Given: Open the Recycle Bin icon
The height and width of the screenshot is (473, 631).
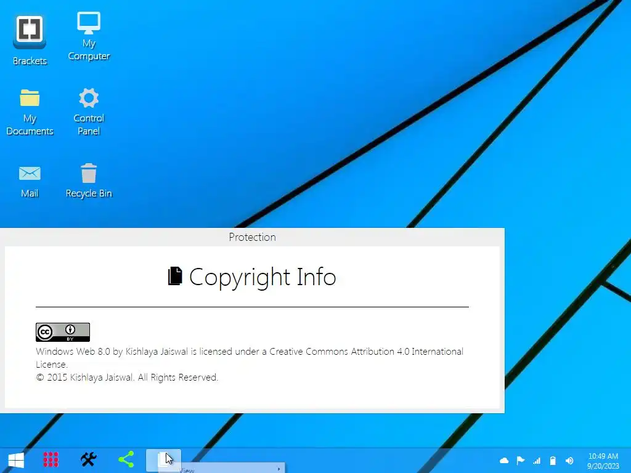Looking at the screenshot, I should pos(89,181).
